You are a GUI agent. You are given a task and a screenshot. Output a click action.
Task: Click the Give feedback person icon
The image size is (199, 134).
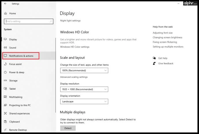pos(154,63)
